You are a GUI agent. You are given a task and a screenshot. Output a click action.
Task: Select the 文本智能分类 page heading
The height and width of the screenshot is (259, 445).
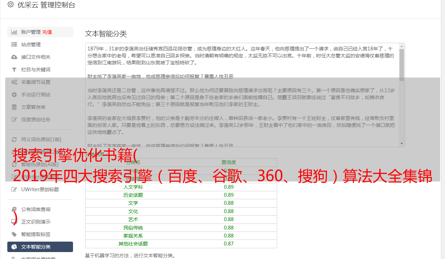[x=106, y=34]
